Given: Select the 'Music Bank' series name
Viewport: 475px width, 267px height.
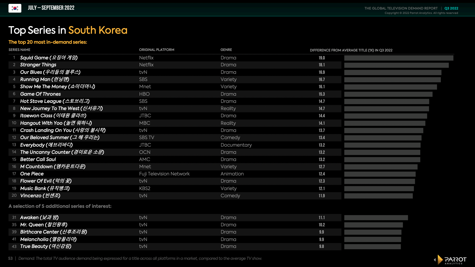Looking at the screenshot, I should [45, 188].
